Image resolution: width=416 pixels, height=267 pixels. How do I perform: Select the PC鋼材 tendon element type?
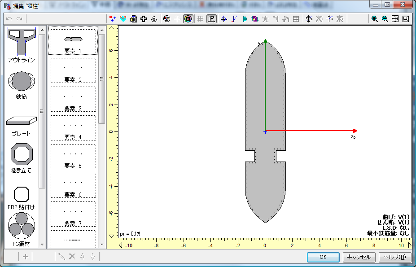click(x=22, y=229)
